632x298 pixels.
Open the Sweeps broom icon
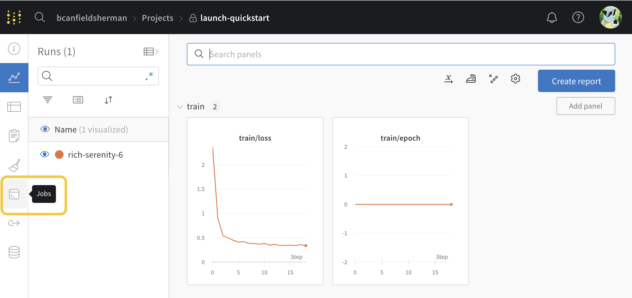click(x=14, y=166)
